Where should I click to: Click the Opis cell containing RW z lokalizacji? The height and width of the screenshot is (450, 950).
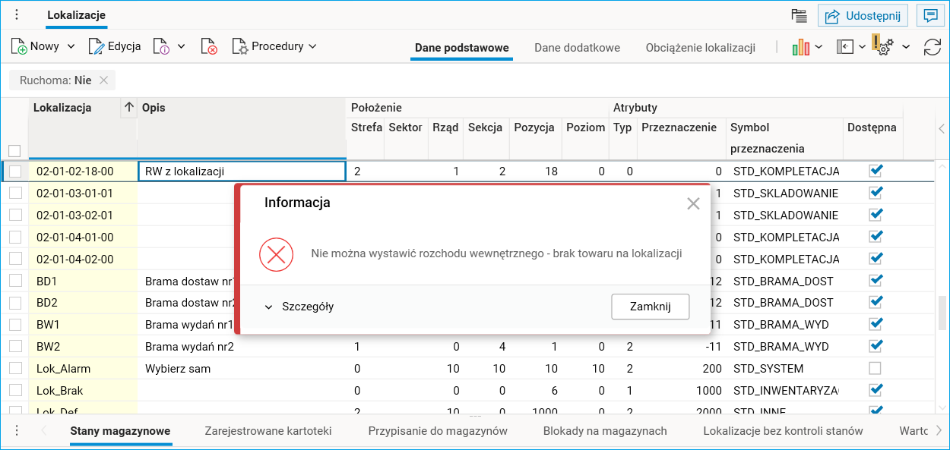[241, 172]
